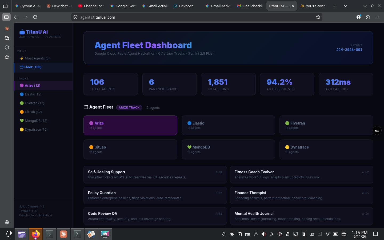The image size is (384, 240).
Task: Open the Fitness Coach Evolver agent card
Action: point(302,175)
